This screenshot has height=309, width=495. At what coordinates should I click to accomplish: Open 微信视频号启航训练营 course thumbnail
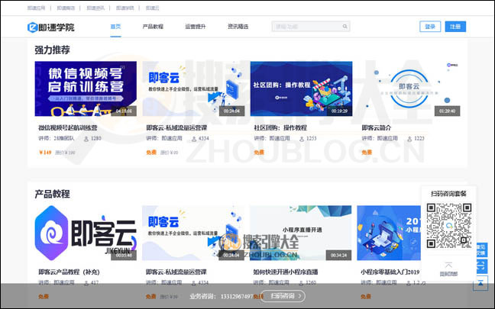[86, 89]
